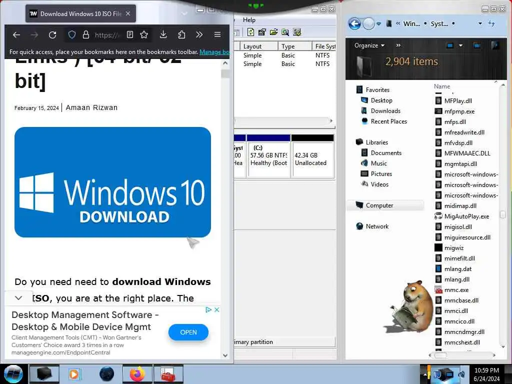The image size is (512, 384).
Task: Show more Firefox toolbar tools
Action: [199, 34]
